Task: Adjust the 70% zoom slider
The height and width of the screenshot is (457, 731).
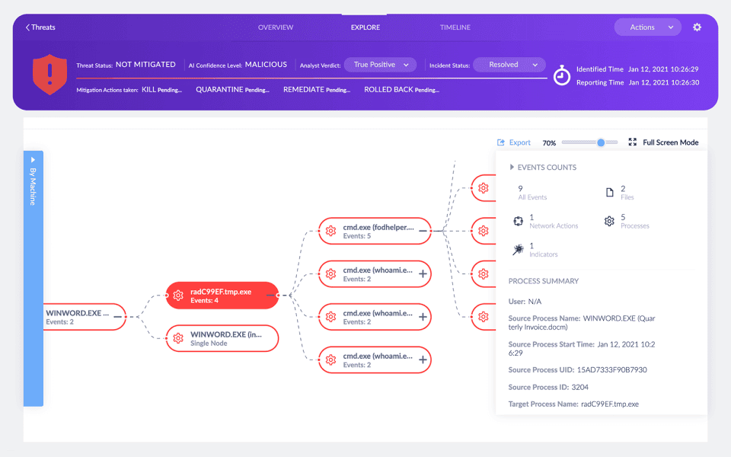Action: (601, 142)
